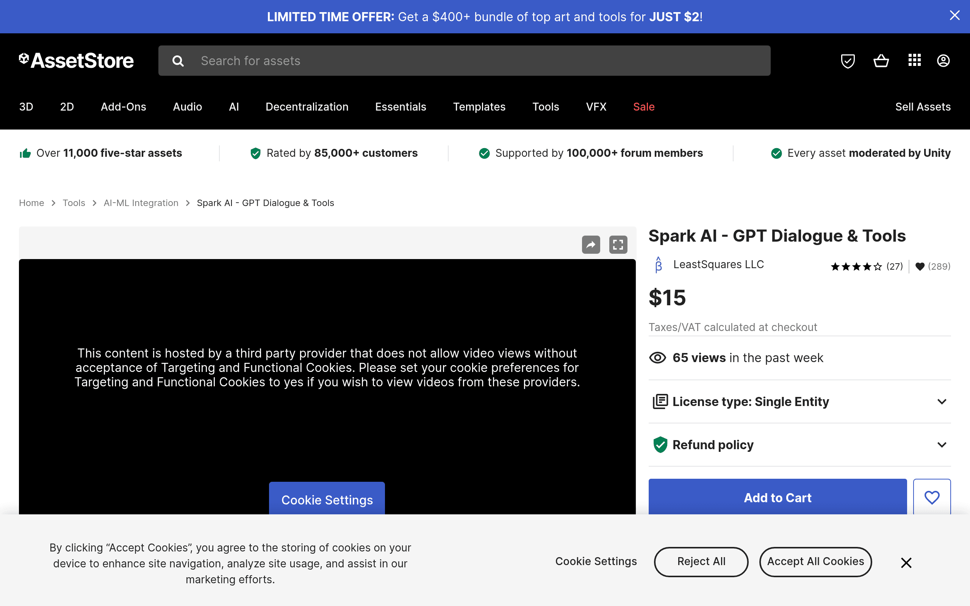This screenshot has height=606, width=970.
Task: Open the Essentials category menu
Action: click(401, 106)
